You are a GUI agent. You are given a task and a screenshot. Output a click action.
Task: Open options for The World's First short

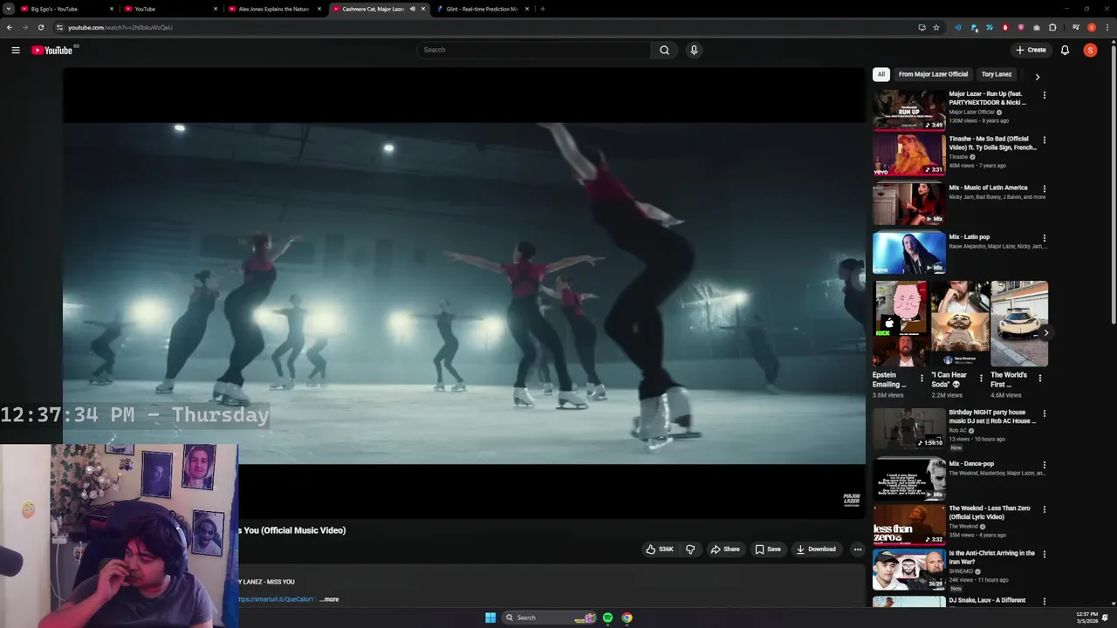pyautogui.click(x=1039, y=379)
